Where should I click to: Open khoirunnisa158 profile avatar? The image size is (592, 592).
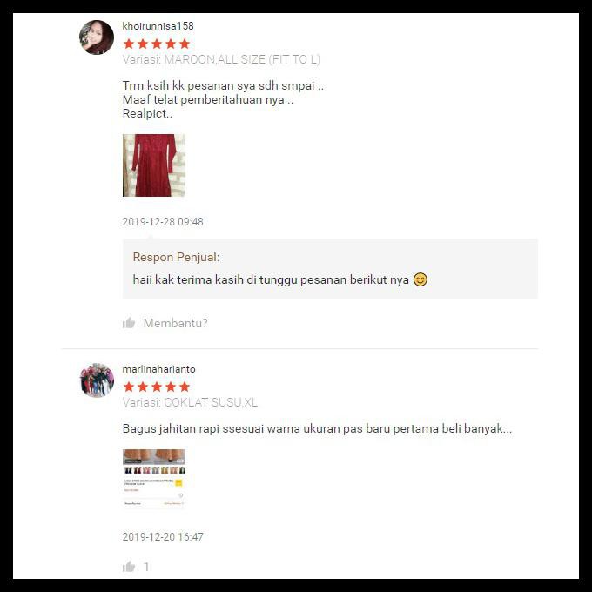tap(97, 37)
